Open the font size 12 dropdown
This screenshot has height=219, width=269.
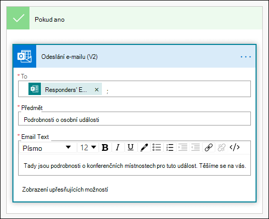[x=88, y=147]
